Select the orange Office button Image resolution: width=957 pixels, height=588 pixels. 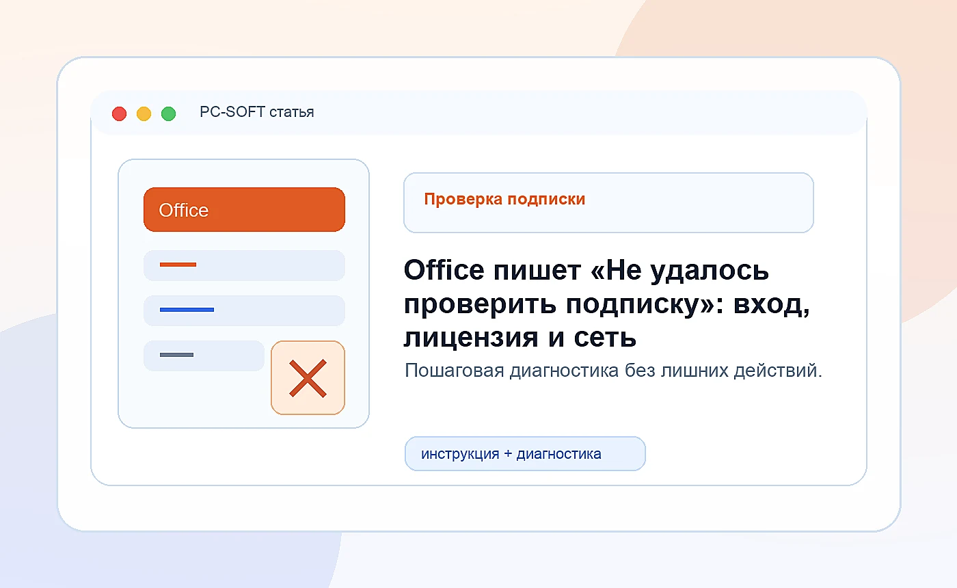pos(244,210)
